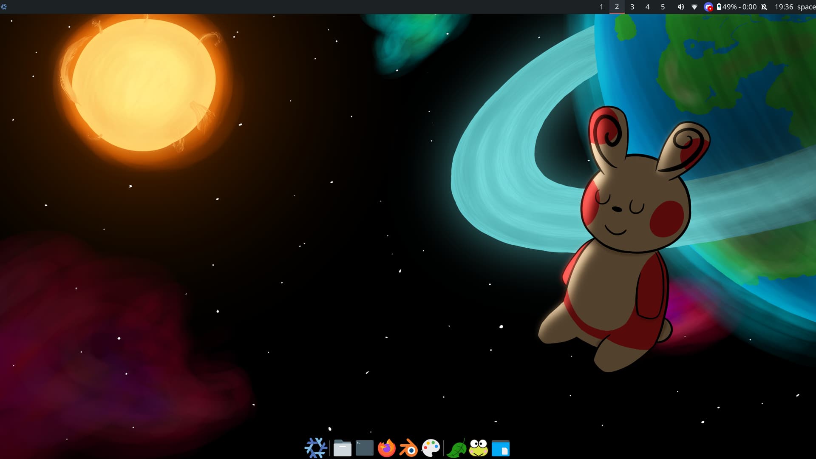Click the small NixOS icon in top-left corner
This screenshot has height=459, width=816.
[x=4, y=7]
